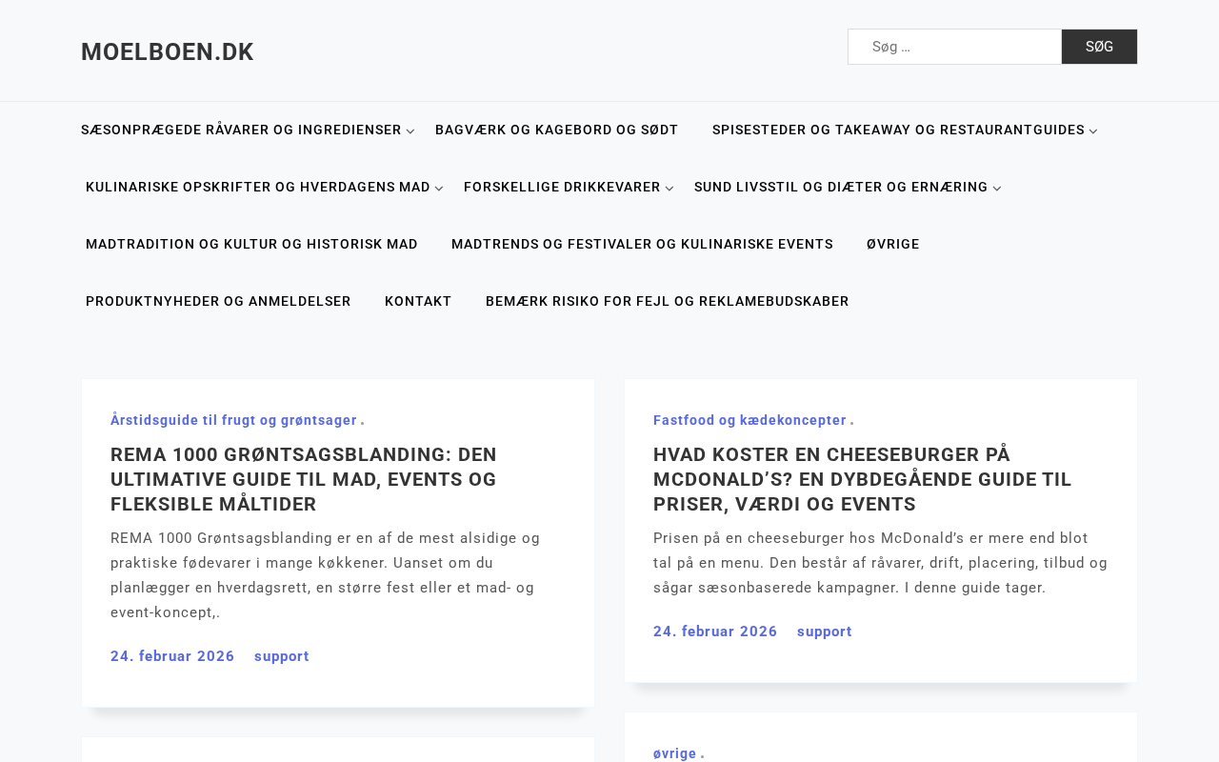
Task: Expand the Sund livsstil submenu chevron
Action: coord(997,189)
